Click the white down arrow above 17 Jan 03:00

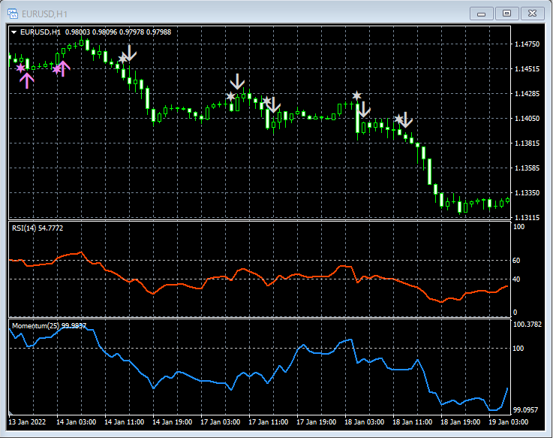[238, 81]
